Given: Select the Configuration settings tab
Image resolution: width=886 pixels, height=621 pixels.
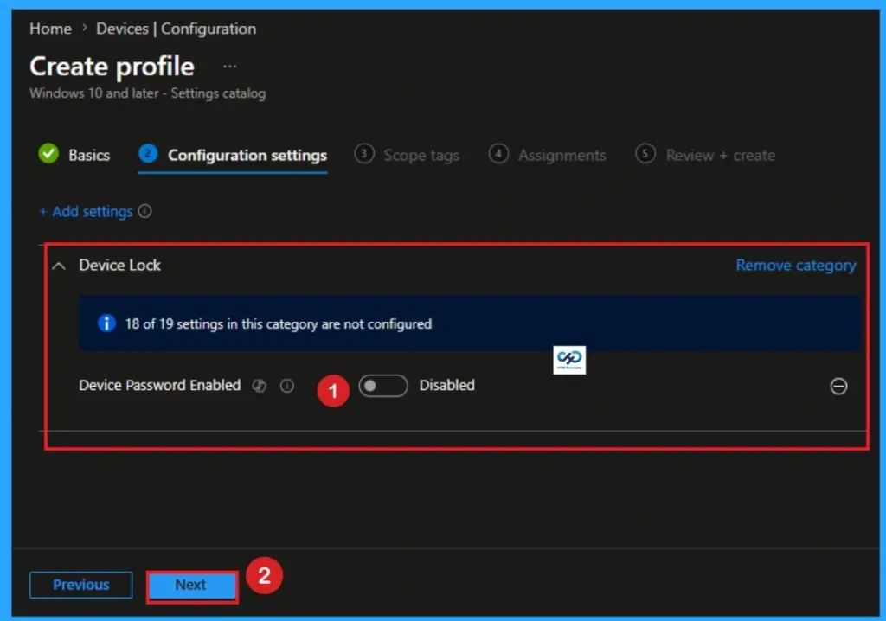Looking at the screenshot, I should click(x=233, y=155).
